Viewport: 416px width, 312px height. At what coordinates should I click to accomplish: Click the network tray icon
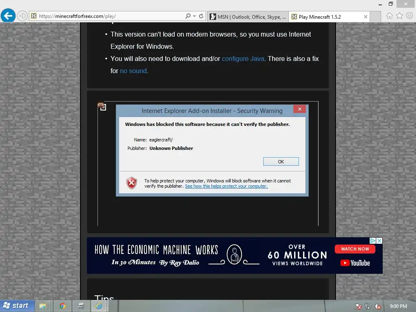coord(368,306)
